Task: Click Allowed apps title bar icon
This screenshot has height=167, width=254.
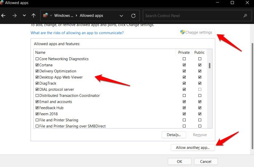Action: tap(1, 3)
